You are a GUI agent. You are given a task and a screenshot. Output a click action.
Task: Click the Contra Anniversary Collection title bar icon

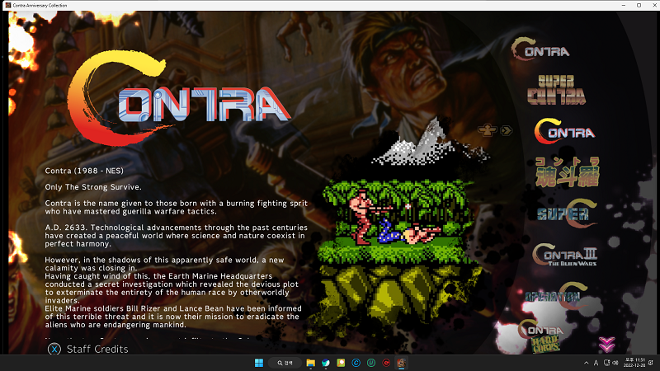[7, 6]
